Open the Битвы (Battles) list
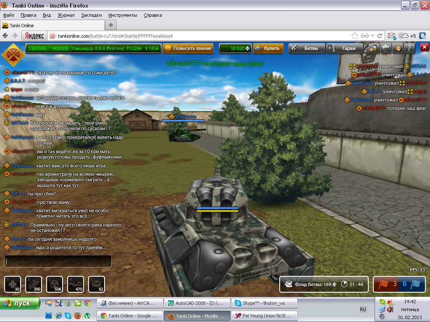Viewport: 430px width, 322px height. [x=307, y=49]
